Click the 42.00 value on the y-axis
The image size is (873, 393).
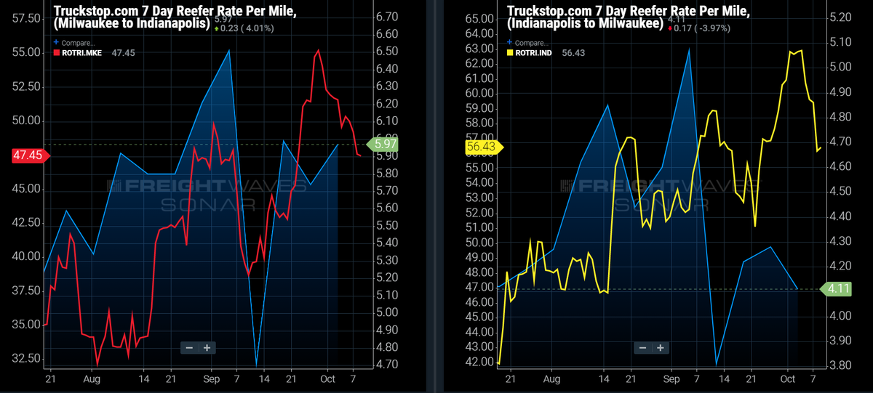480,361
